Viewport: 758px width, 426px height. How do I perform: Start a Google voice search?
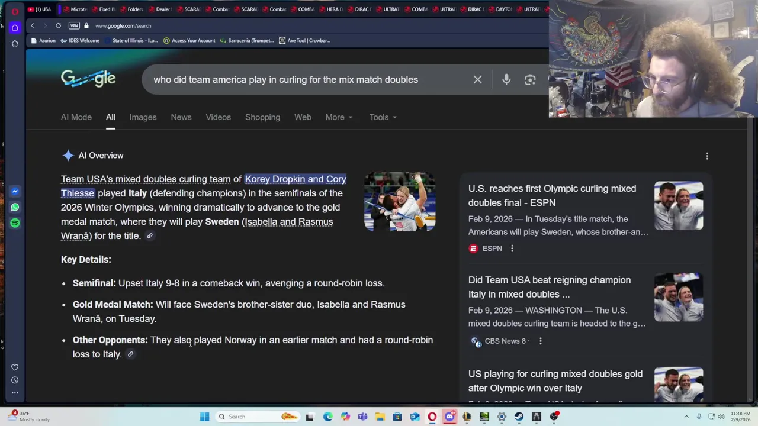click(506, 79)
